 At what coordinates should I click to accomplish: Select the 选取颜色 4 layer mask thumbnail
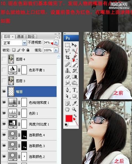coord(24,135)
